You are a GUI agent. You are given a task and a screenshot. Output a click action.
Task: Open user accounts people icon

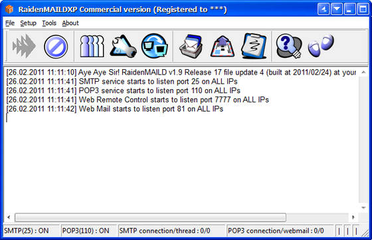92,46
